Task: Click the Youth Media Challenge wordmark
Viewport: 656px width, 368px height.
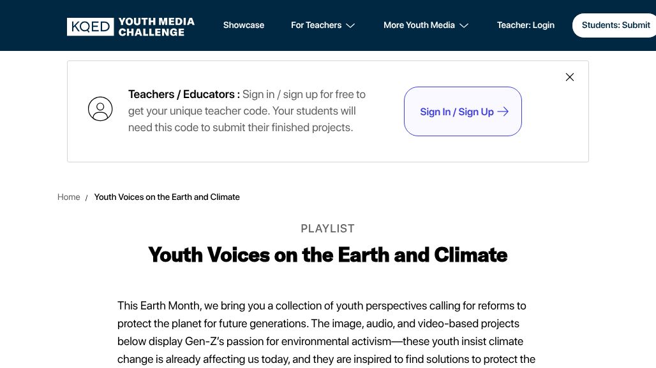Action: [x=156, y=26]
